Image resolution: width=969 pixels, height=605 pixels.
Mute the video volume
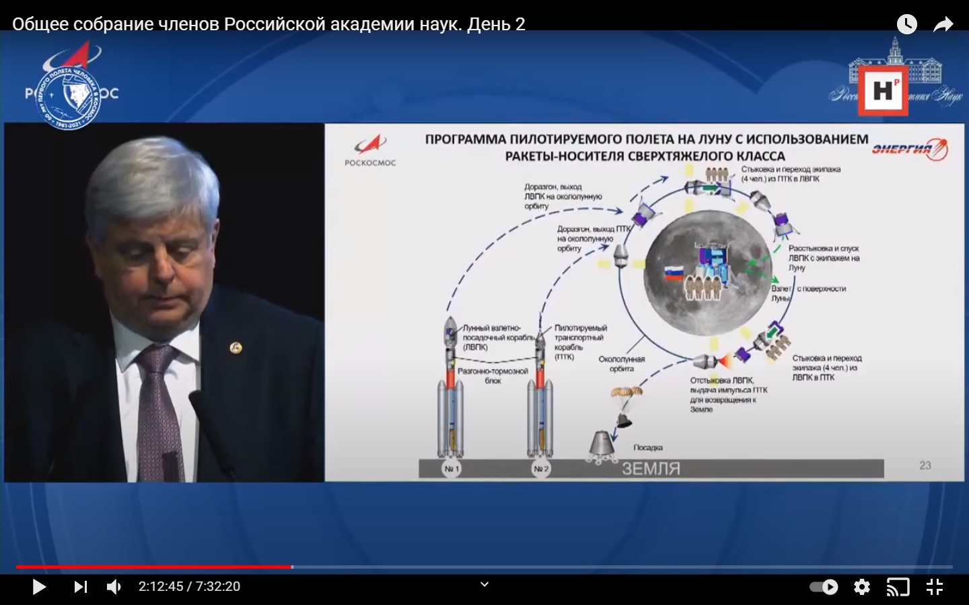(x=114, y=587)
